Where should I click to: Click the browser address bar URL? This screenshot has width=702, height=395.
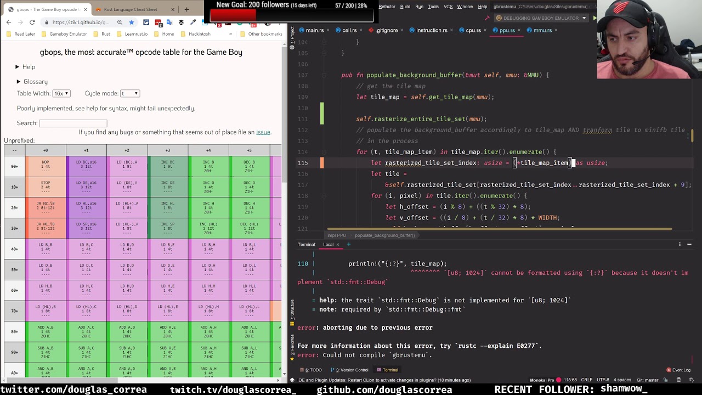(81, 22)
